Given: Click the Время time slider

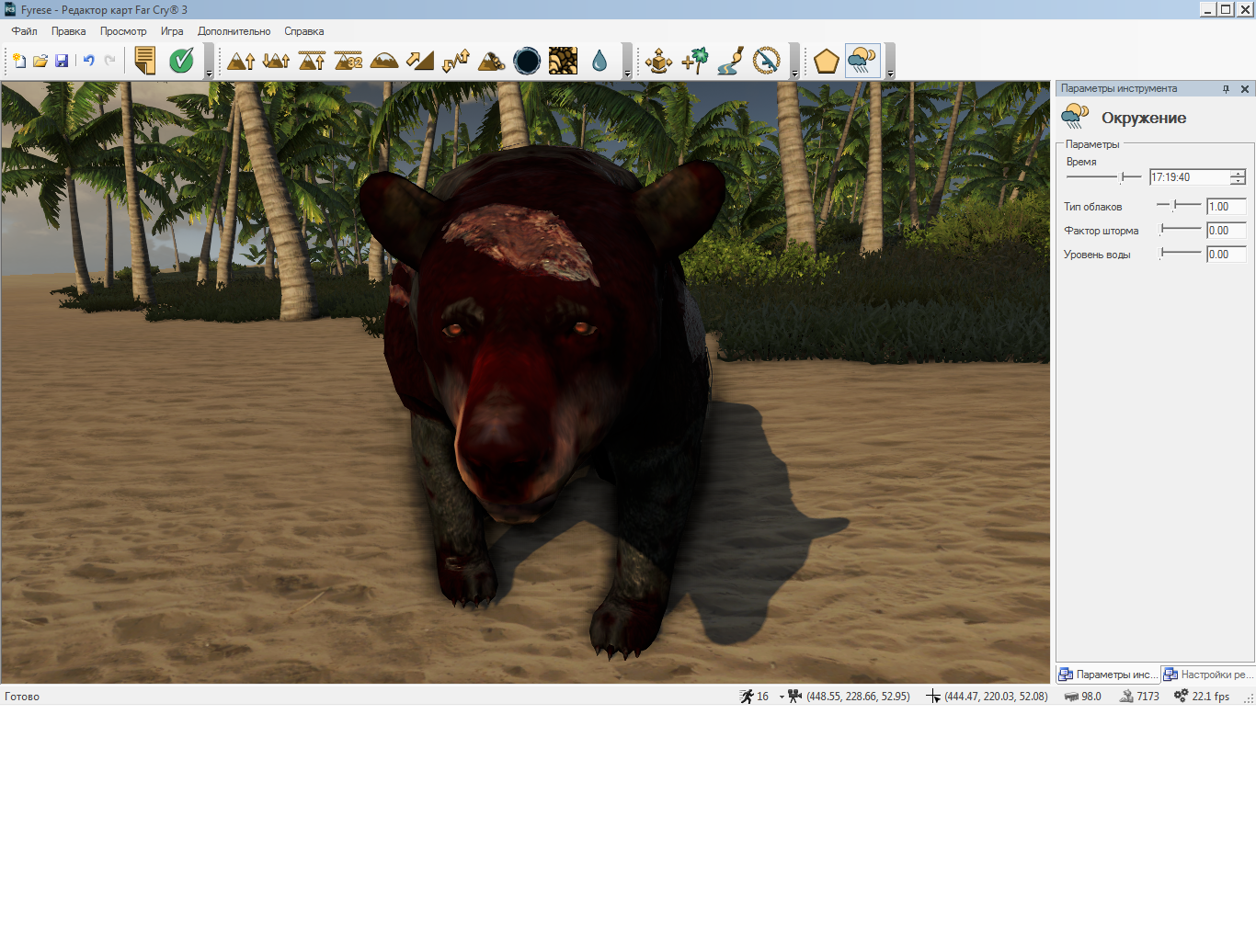Looking at the screenshot, I should [x=1103, y=176].
